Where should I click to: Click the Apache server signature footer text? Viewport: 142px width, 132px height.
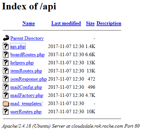click(71, 126)
